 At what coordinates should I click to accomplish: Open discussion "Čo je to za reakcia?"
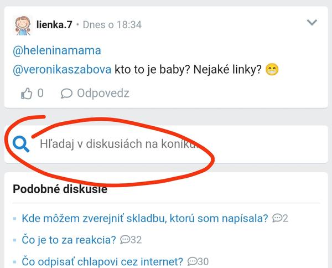point(69,240)
